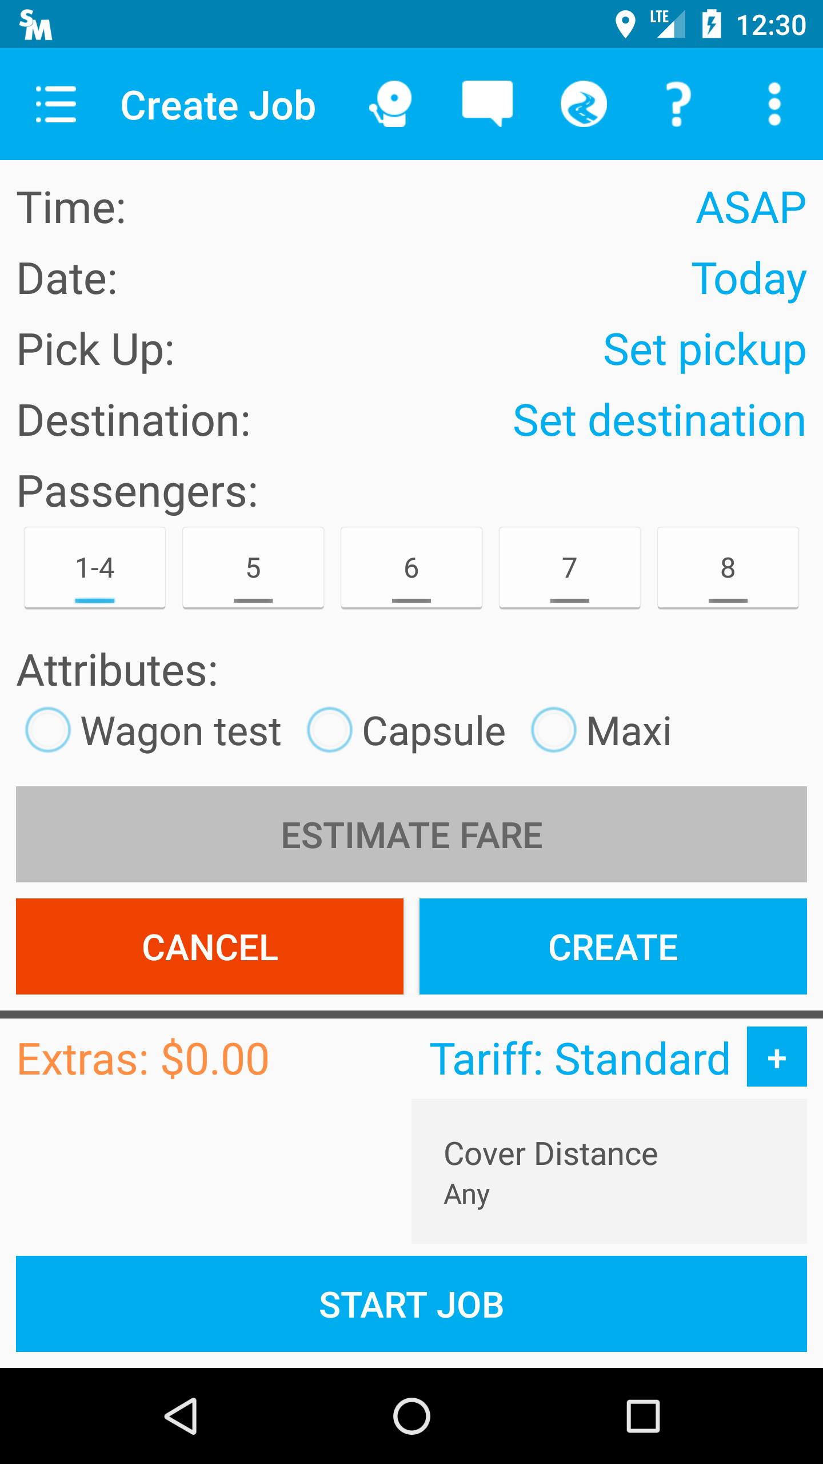The width and height of the screenshot is (823, 1464).
Task: Tap Set pickup link
Action: point(705,349)
